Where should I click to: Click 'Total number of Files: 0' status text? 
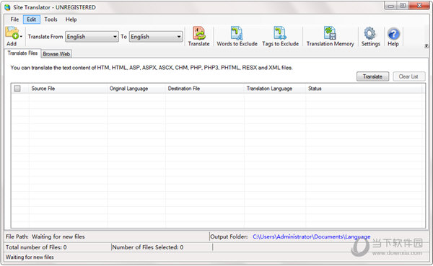(36, 247)
